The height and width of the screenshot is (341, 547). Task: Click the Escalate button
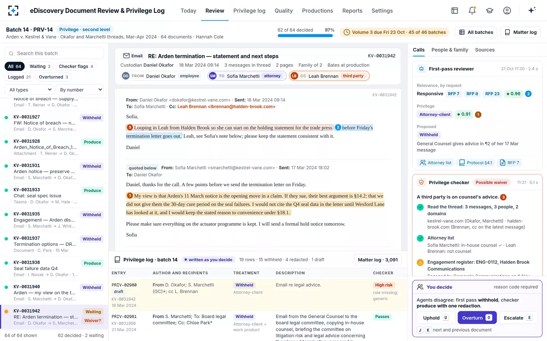pyautogui.click(x=519, y=318)
